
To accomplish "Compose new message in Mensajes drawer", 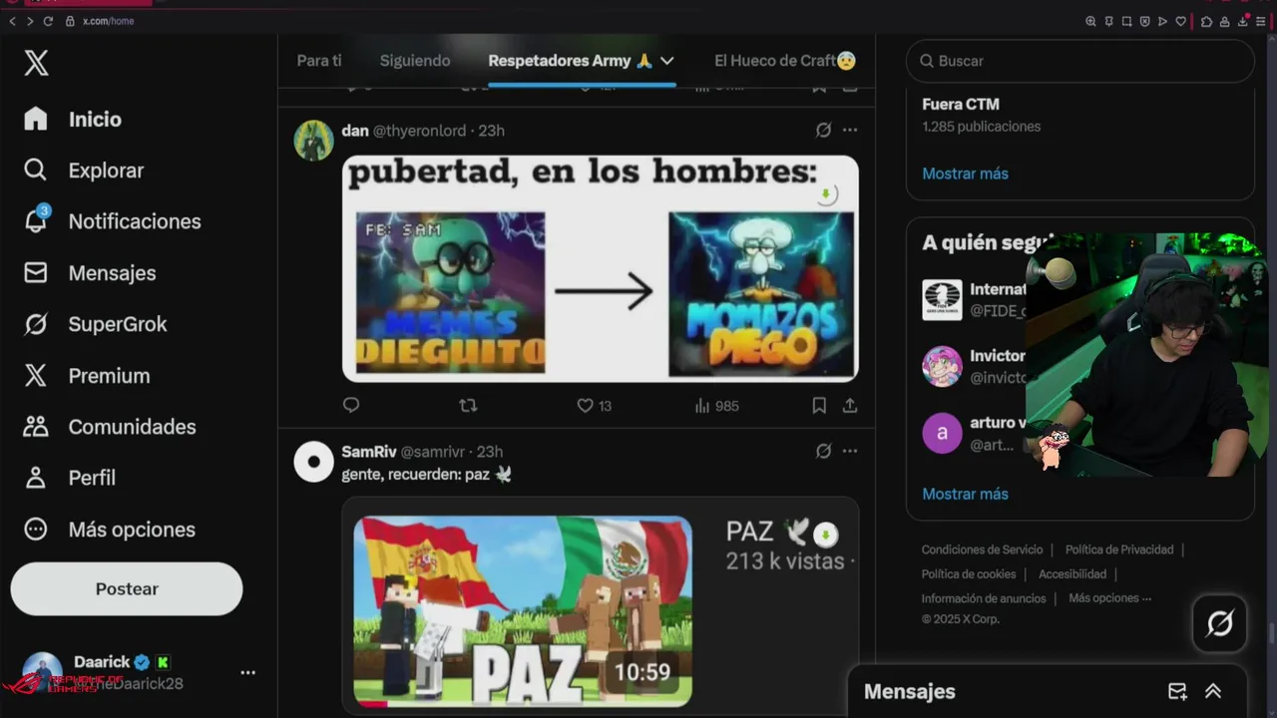I will click(x=1177, y=691).
